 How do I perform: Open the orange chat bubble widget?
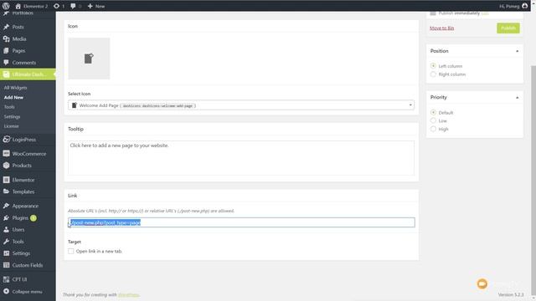click(x=482, y=283)
